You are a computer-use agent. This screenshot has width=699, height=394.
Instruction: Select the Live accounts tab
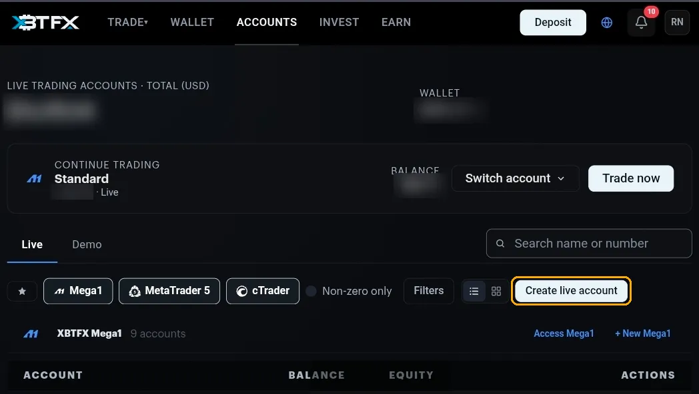pyautogui.click(x=32, y=244)
